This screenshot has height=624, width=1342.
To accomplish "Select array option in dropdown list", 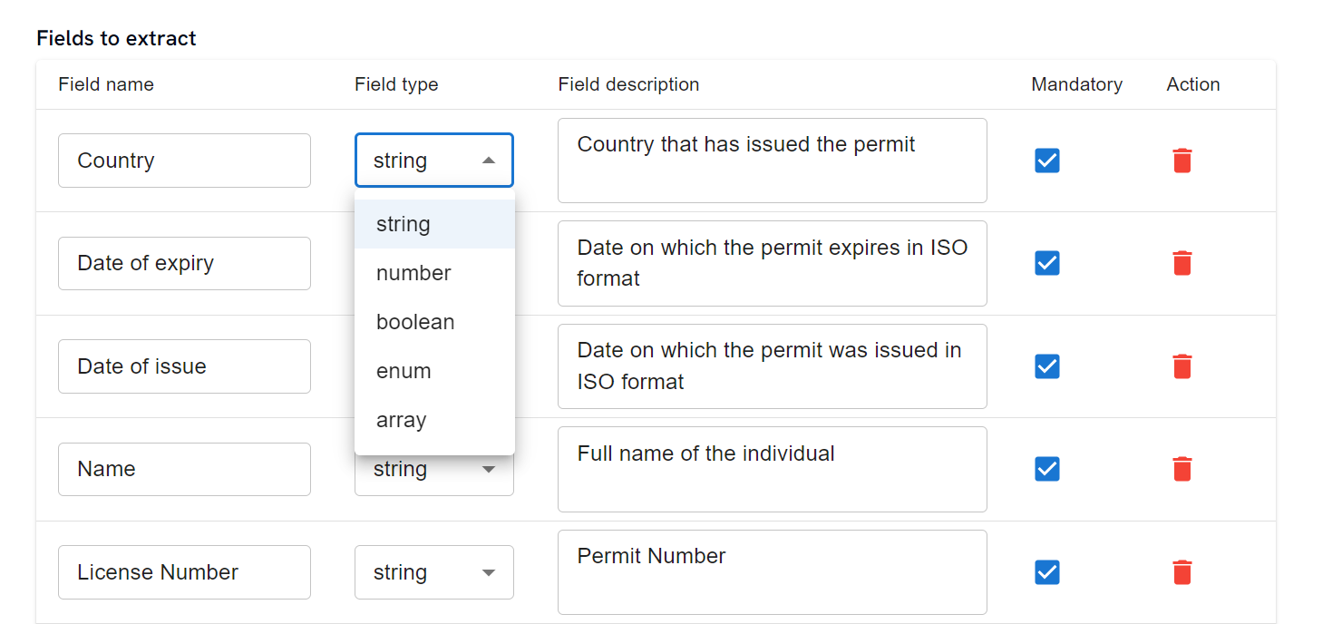I will [401, 420].
